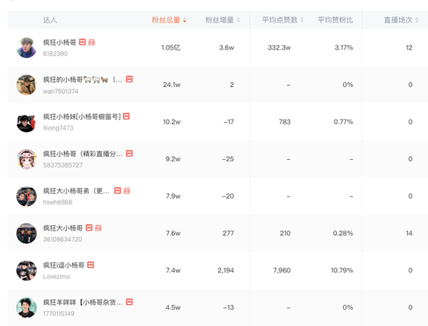Screen dimensions: 428x326
Task: Sort by 粉丝总量 column
Action: 169,20
